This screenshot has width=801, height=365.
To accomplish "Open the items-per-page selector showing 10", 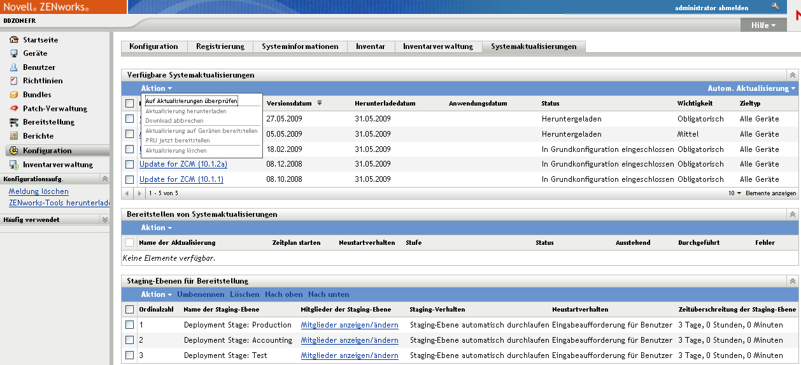I will tap(735, 193).
